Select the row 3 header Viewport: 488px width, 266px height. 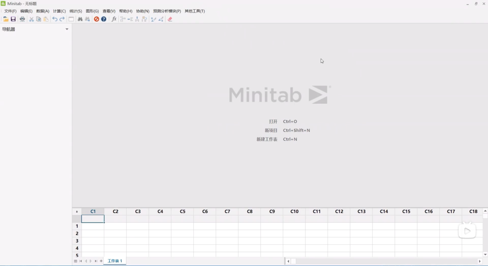[x=77, y=241]
